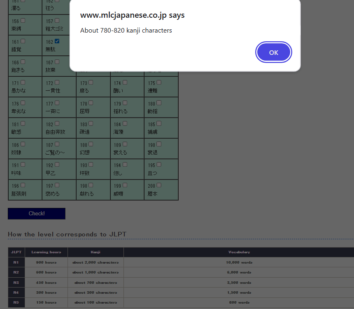Tick checkbox for item 166
The image size is (354, 309).
(x=23, y=62)
